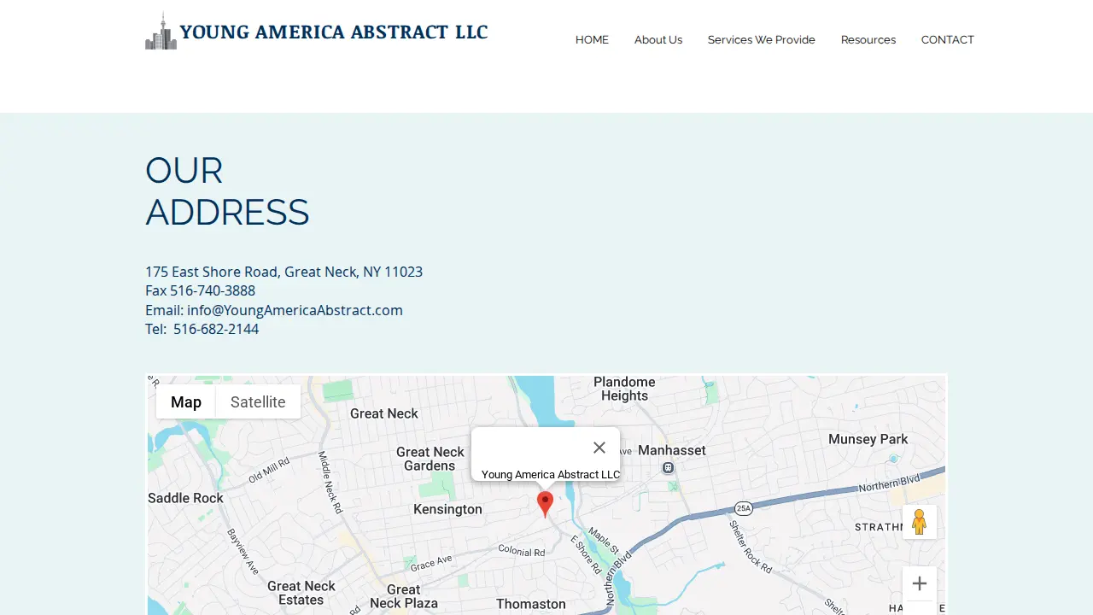Click the Kensington map label
This screenshot has height=615, width=1093.
(x=447, y=509)
